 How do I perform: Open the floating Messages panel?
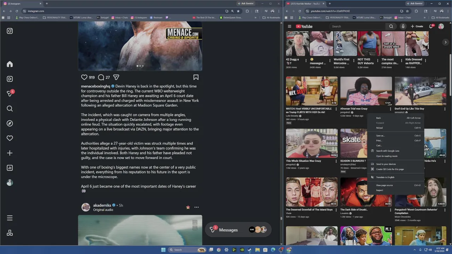tap(238, 230)
